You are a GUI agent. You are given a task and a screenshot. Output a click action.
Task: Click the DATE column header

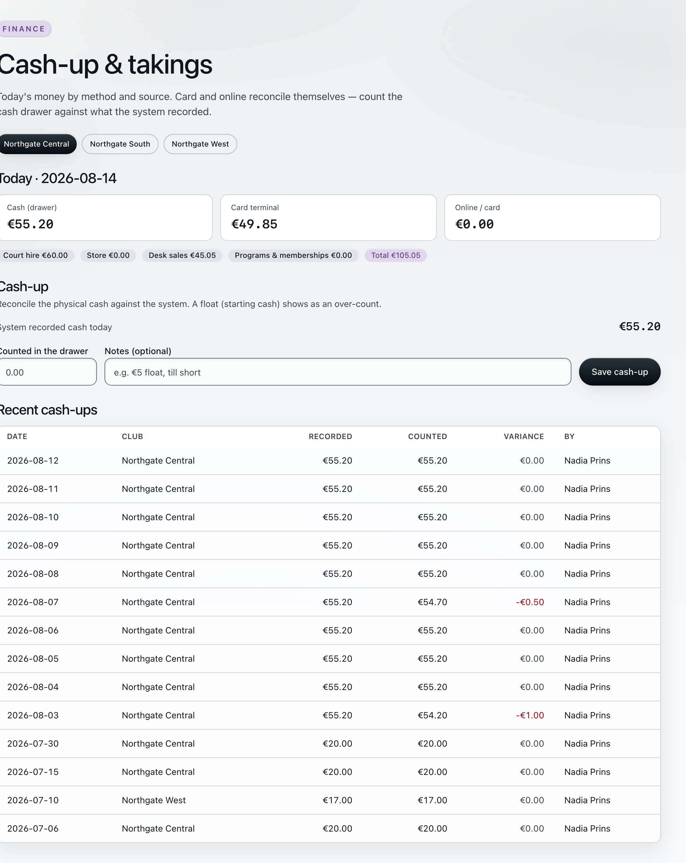point(17,436)
